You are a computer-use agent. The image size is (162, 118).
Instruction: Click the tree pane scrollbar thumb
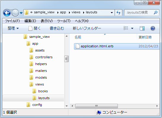point(66,59)
